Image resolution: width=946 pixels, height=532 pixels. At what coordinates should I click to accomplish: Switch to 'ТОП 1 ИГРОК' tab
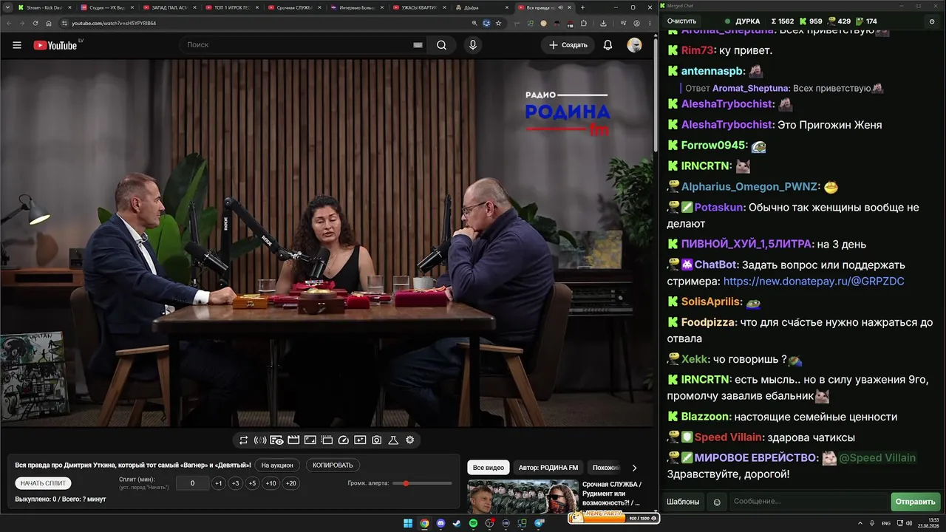(232, 7)
